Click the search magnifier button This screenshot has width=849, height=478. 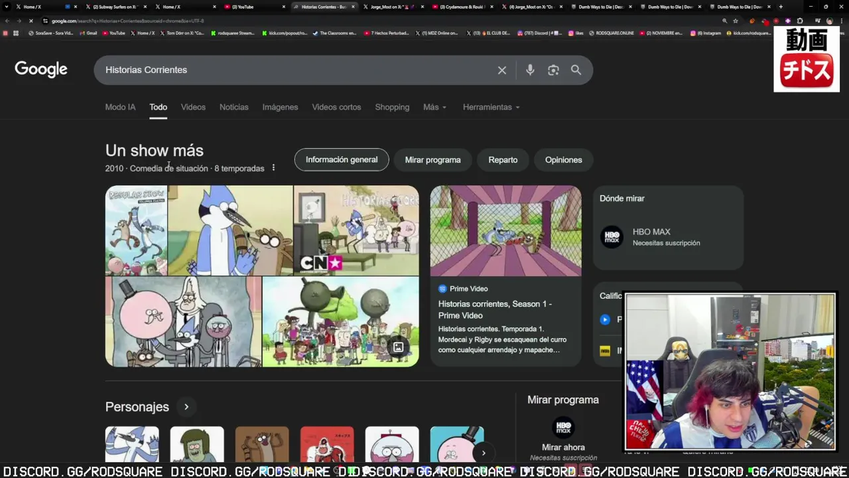click(x=576, y=70)
